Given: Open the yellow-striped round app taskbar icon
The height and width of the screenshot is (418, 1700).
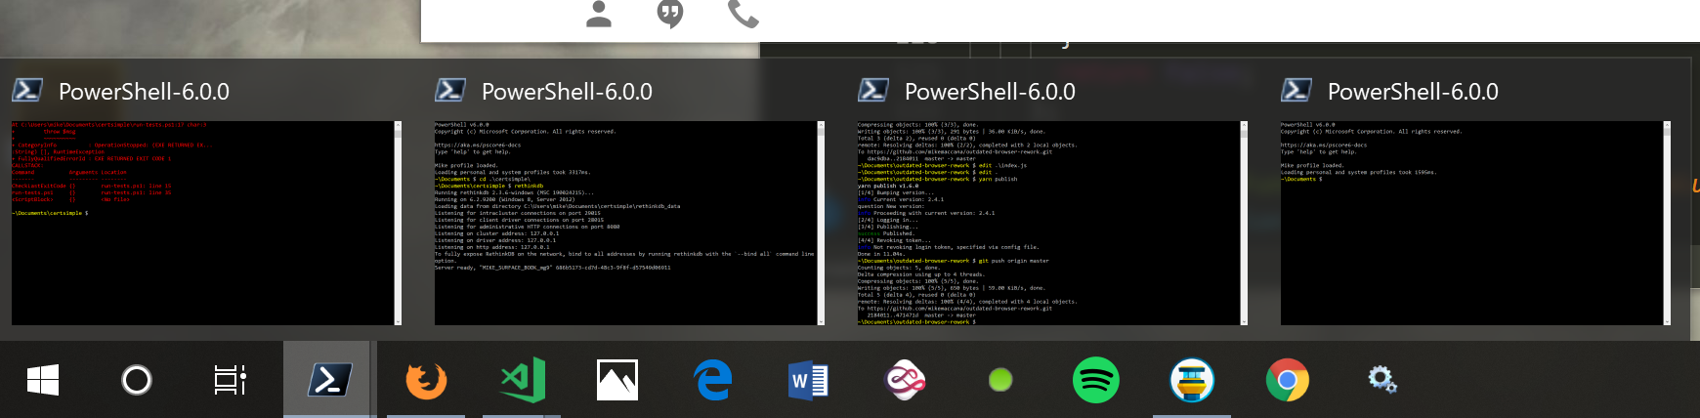Looking at the screenshot, I should [1192, 380].
